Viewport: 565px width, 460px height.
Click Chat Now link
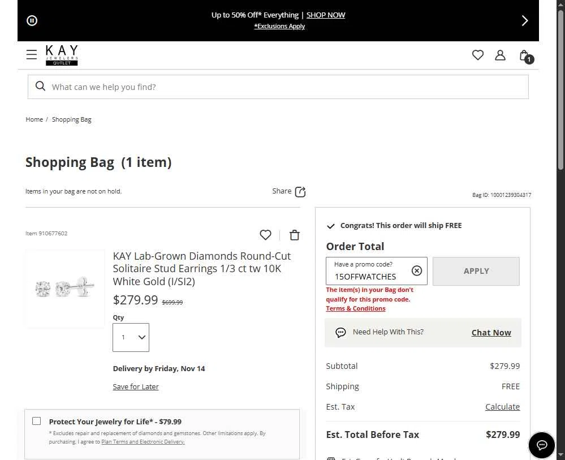tap(491, 333)
